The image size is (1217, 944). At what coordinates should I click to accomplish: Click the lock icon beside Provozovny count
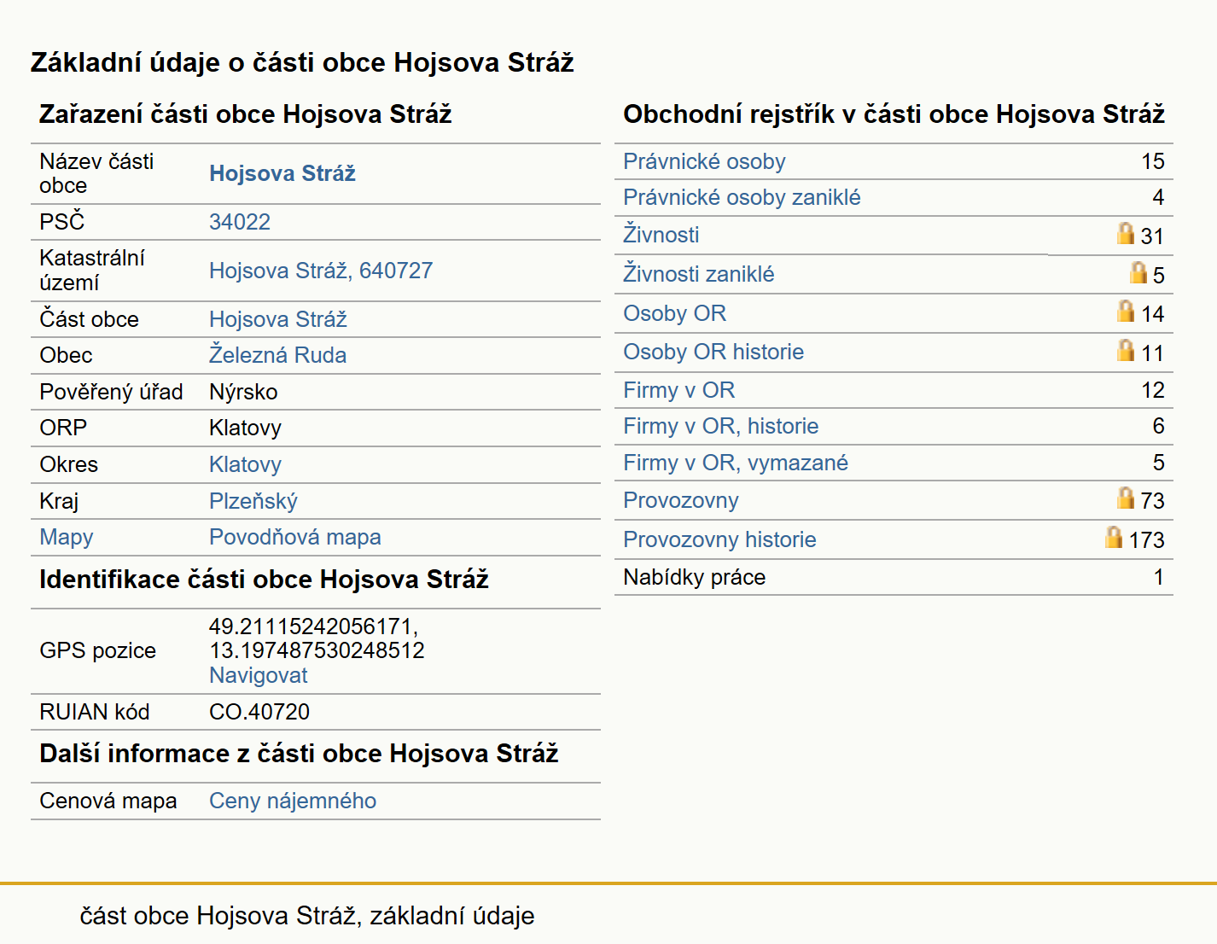(x=1126, y=498)
